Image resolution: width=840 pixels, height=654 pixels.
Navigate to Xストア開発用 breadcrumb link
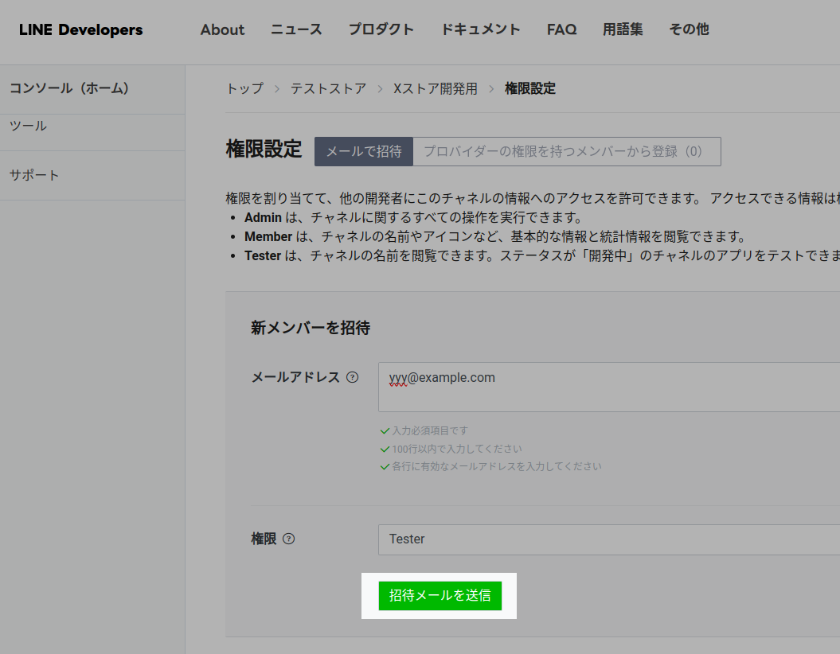[x=436, y=88]
